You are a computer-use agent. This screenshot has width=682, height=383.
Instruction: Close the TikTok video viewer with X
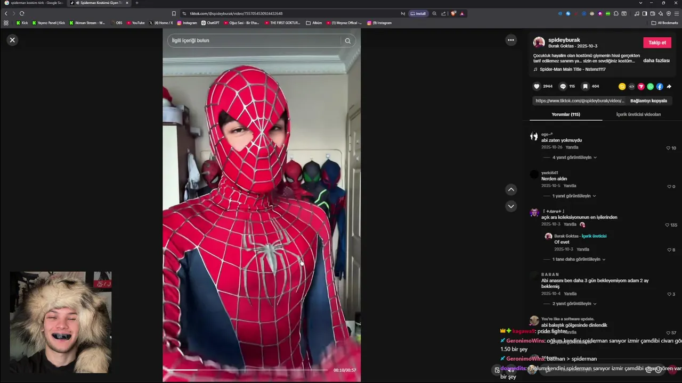12,40
